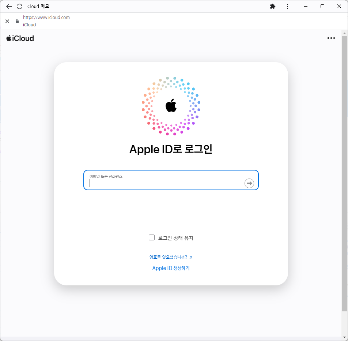Go back with the back arrow
The height and width of the screenshot is (341, 348).
tap(9, 7)
